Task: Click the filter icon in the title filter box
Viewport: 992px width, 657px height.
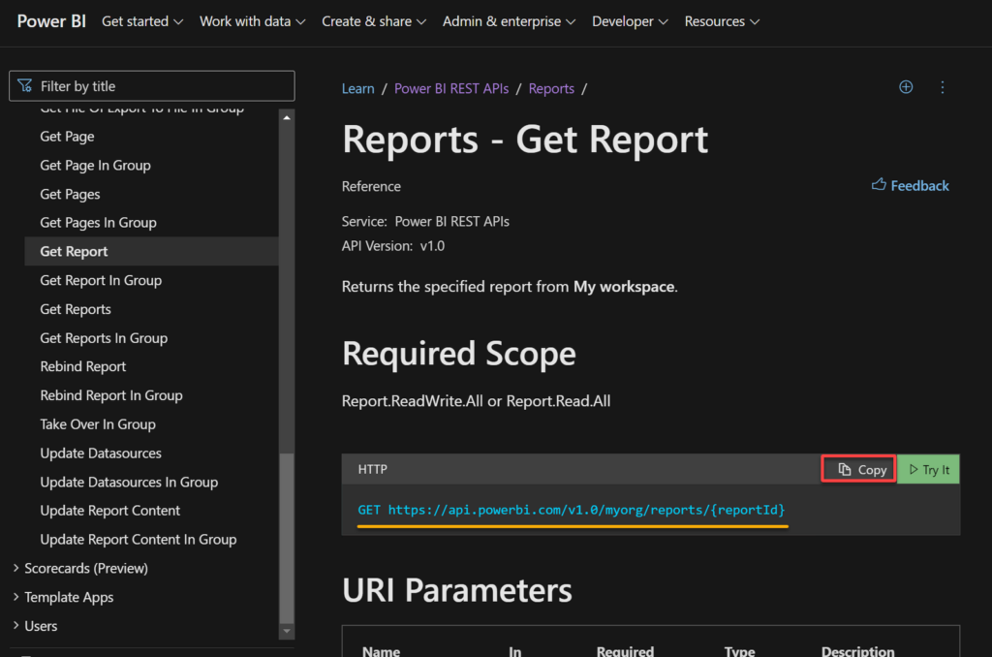Action: tap(23, 85)
